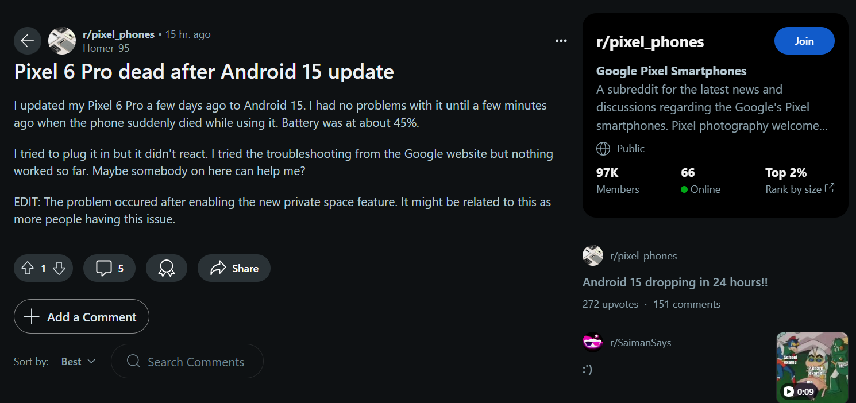Join the r/pixel_phones community
This screenshot has width=856, height=403.
(804, 41)
